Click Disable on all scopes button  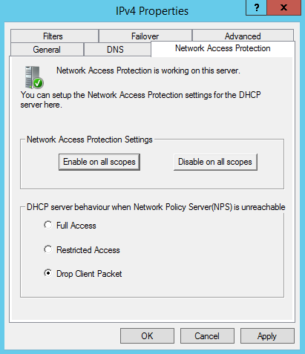point(215,162)
